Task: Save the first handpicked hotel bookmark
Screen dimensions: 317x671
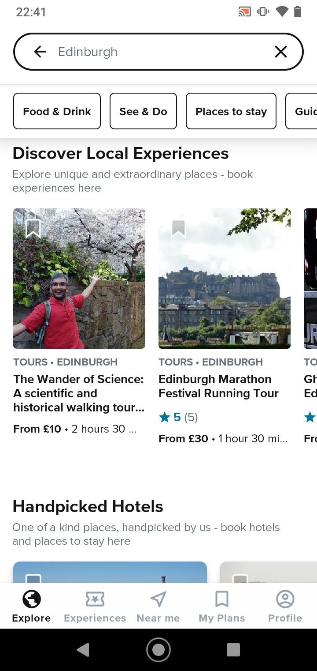Action: pos(33,578)
